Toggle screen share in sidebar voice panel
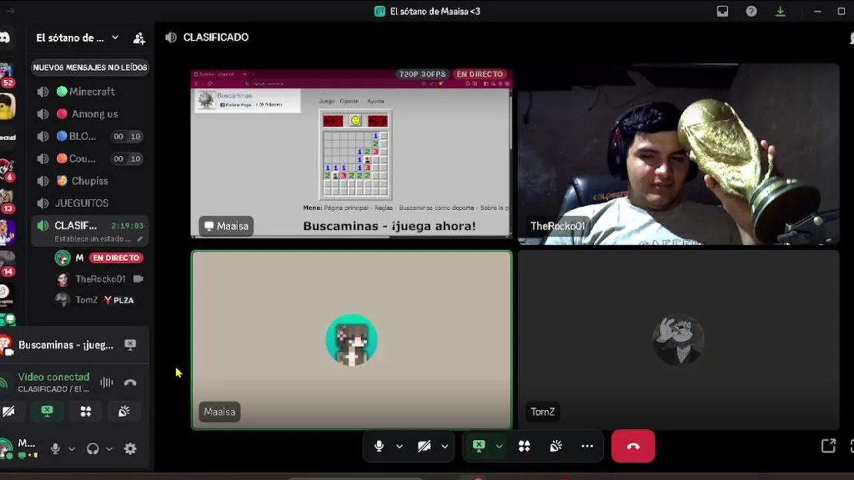Screen dimensions: 854x480 pos(47,411)
